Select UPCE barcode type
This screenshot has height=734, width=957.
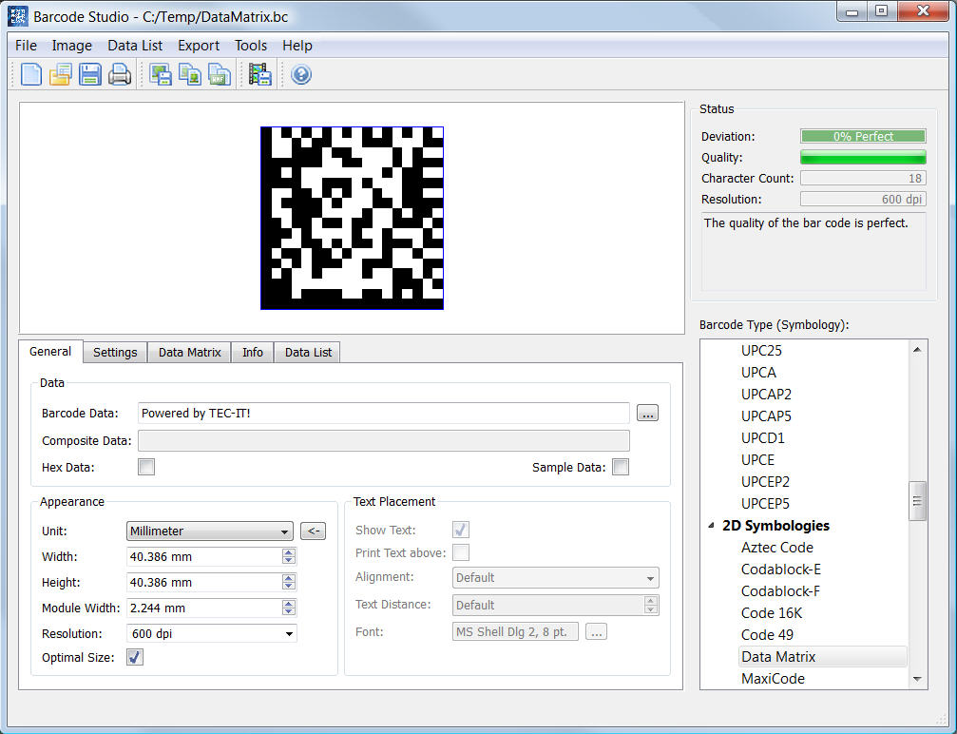pyautogui.click(x=757, y=460)
